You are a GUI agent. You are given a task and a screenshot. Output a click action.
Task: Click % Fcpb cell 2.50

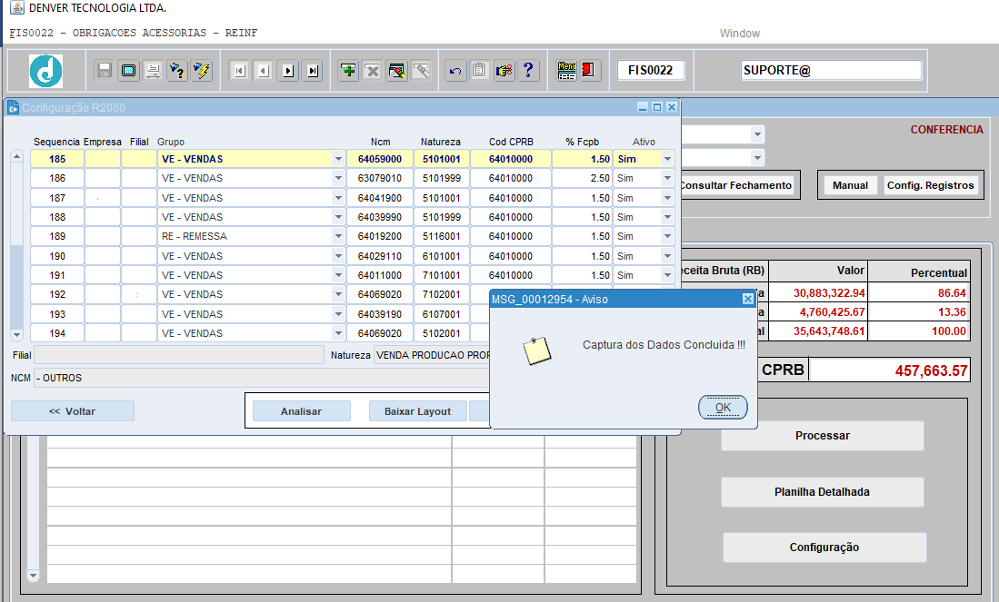coord(583,178)
